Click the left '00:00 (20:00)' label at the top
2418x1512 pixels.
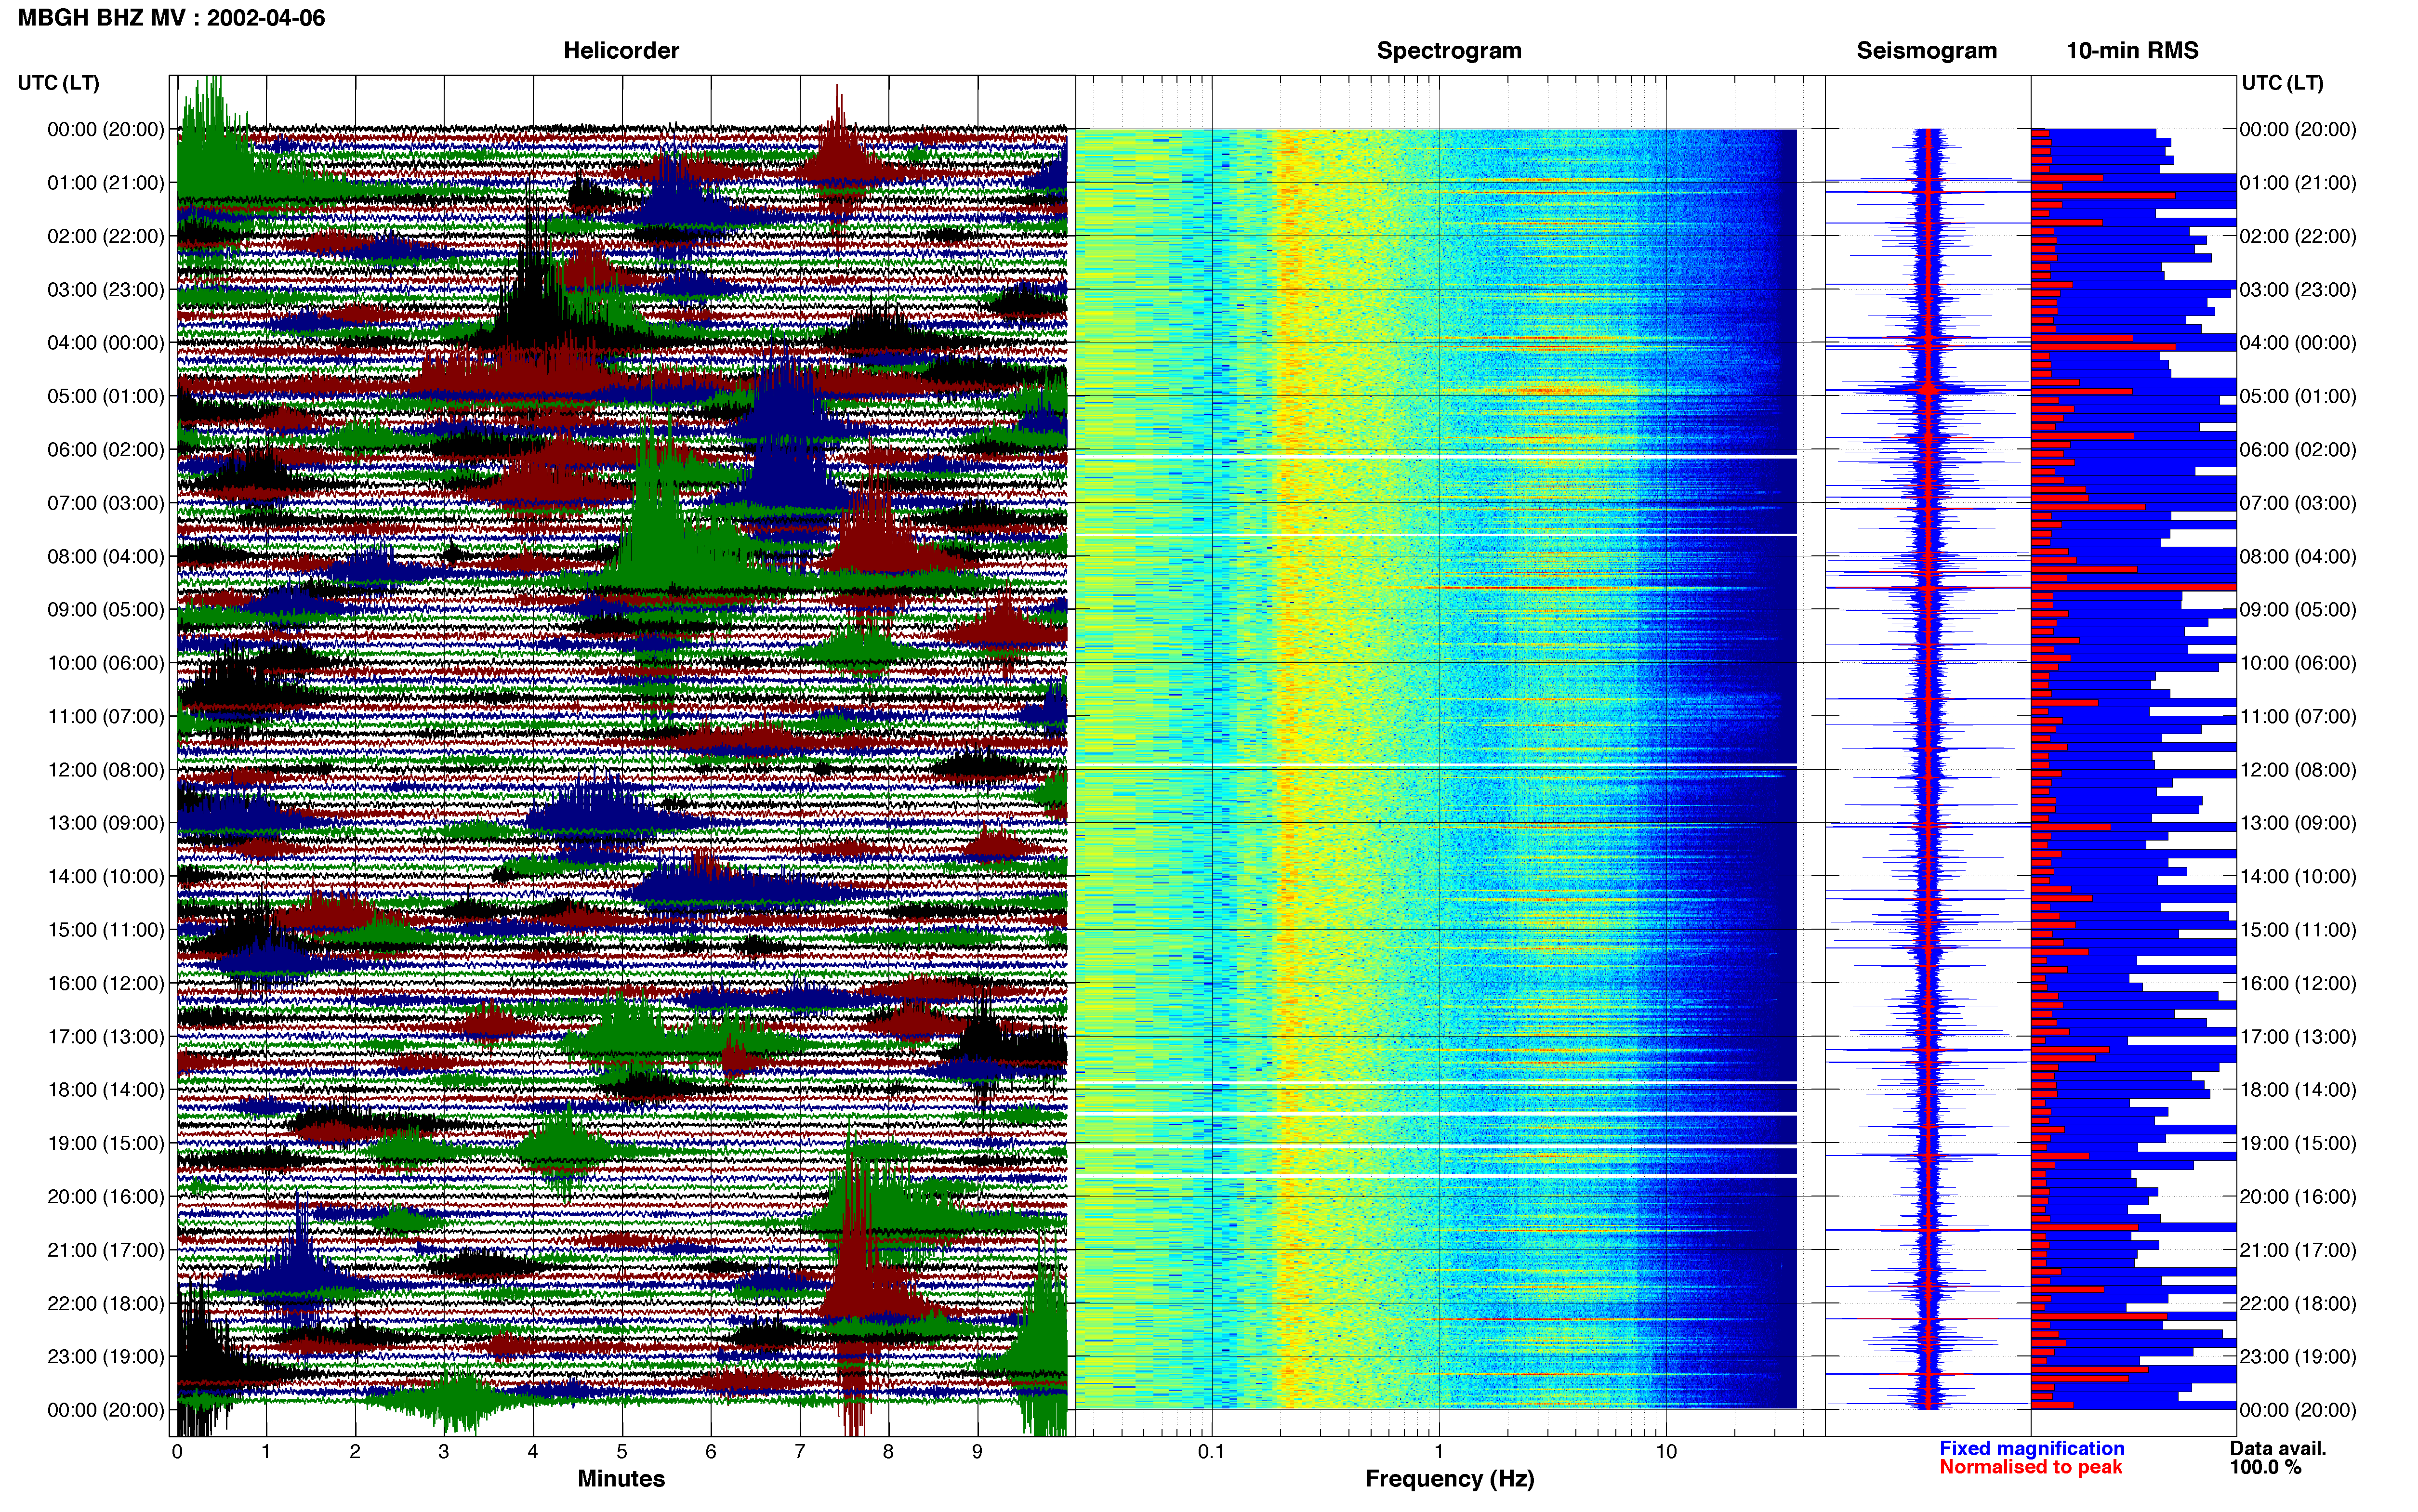coord(106,130)
